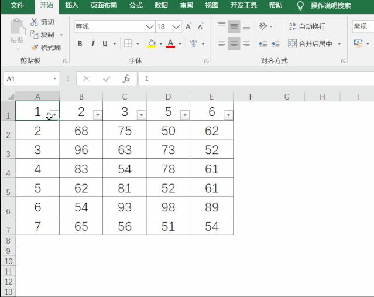
Task: Click the Select All corner triangle
Action: [11, 97]
